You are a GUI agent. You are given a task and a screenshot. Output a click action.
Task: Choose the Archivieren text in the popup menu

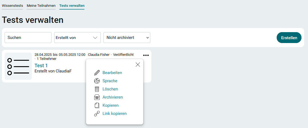click(x=112, y=97)
